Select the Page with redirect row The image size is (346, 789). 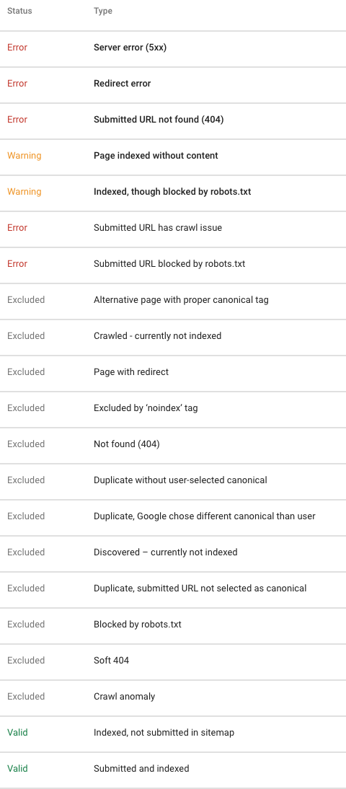tap(173, 372)
